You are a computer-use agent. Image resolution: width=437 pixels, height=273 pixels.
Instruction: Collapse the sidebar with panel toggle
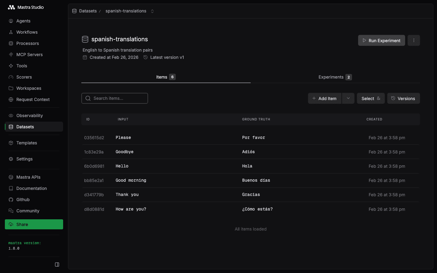pyautogui.click(x=57, y=265)
